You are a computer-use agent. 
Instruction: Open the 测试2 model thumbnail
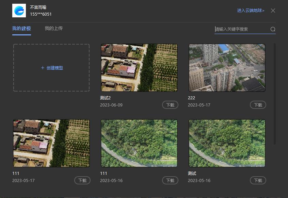(x=139, y=68)
